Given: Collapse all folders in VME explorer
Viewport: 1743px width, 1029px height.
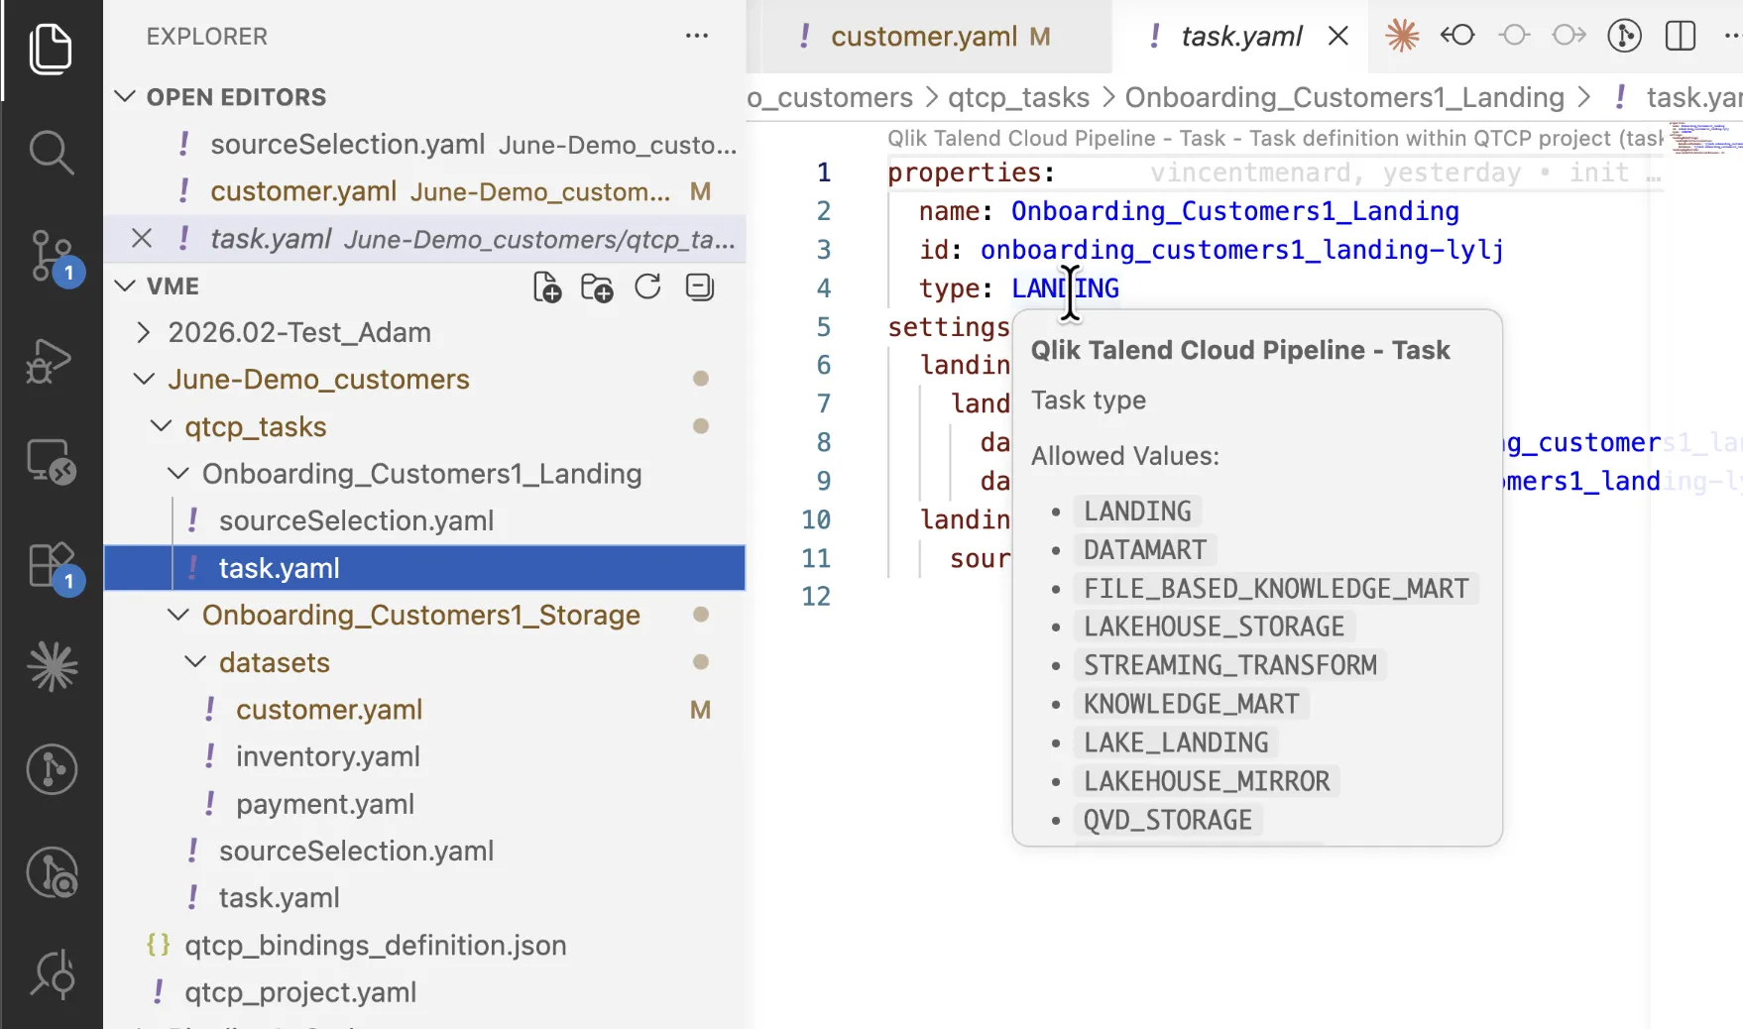Looking at the screenshot, I should click(700, 287).
